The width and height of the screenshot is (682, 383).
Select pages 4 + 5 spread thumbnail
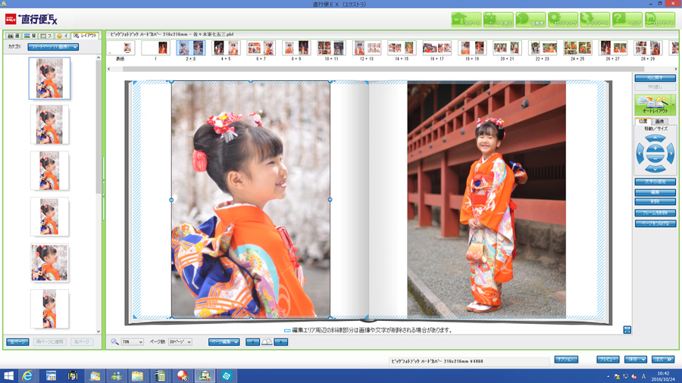226,49
